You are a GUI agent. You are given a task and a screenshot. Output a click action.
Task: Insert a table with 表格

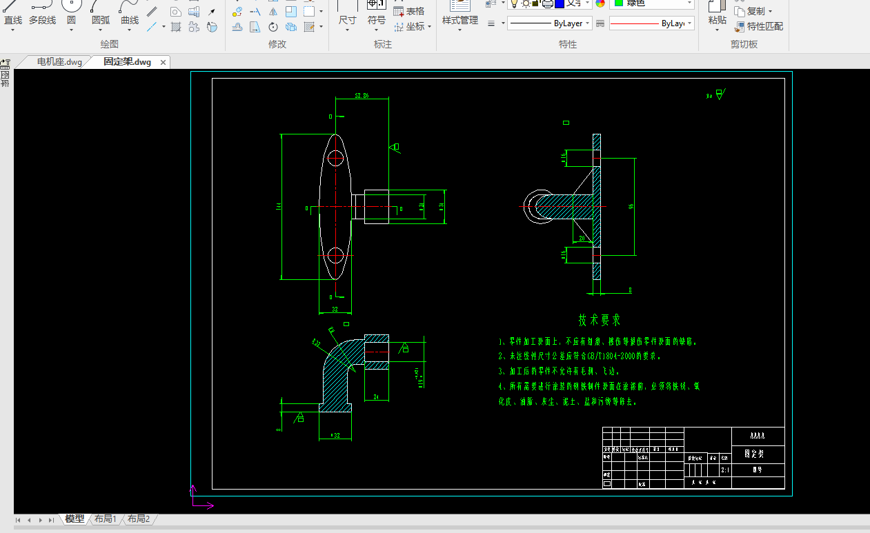click(408, 12)
